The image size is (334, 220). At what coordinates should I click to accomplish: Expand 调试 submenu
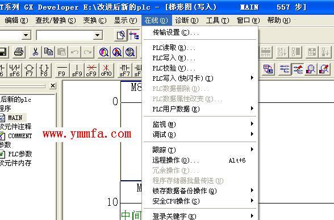click(200, 135)
